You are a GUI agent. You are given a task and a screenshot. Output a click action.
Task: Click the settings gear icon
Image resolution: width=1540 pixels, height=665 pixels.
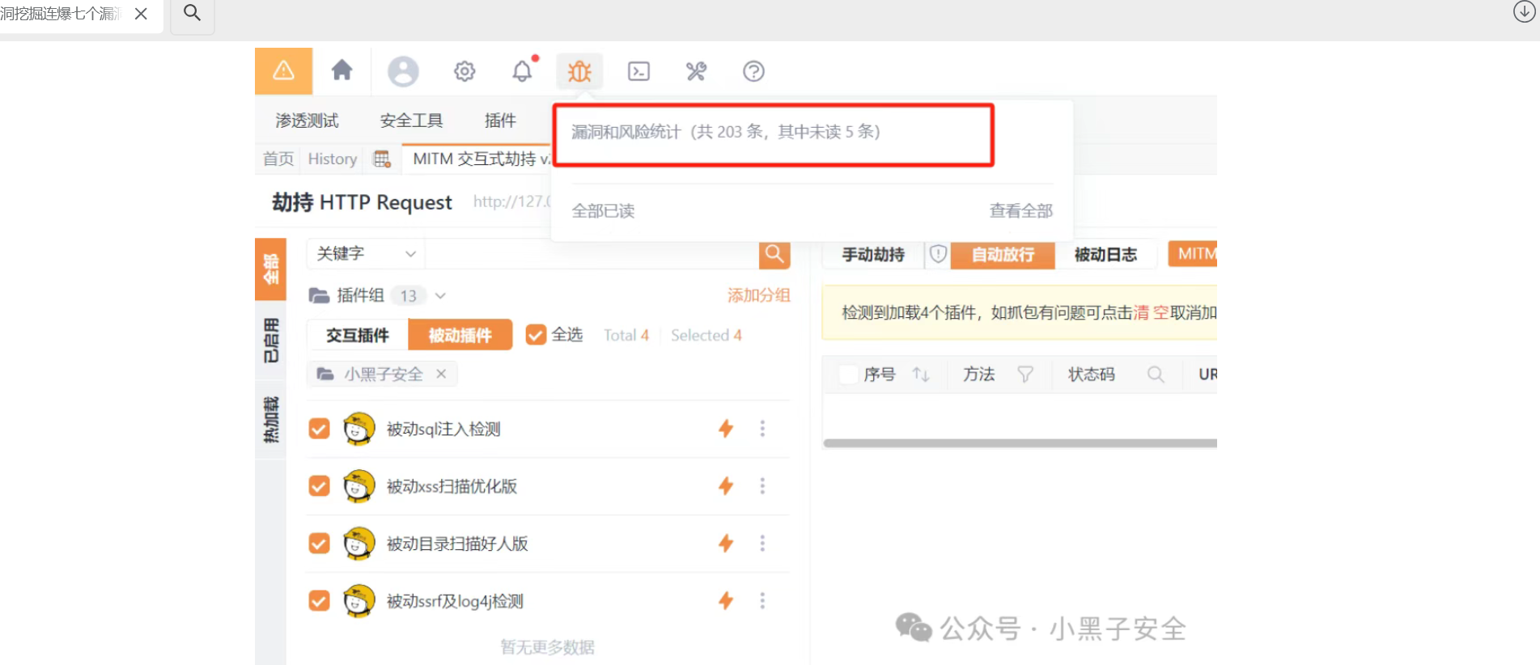(465, 71)
